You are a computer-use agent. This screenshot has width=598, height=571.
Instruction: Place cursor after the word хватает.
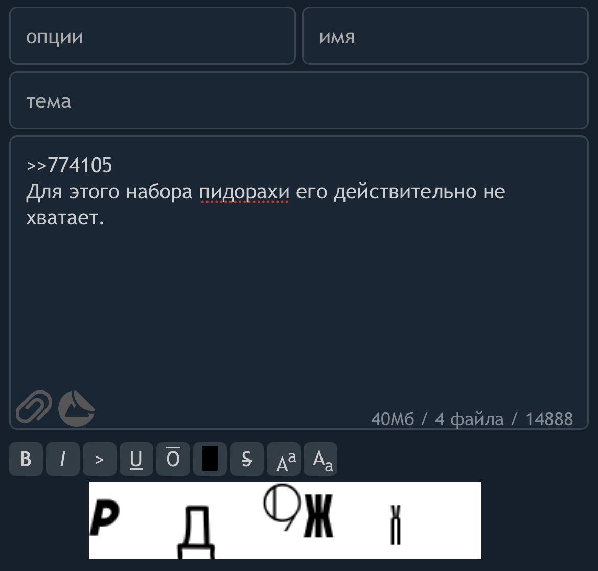click(105, 218)
